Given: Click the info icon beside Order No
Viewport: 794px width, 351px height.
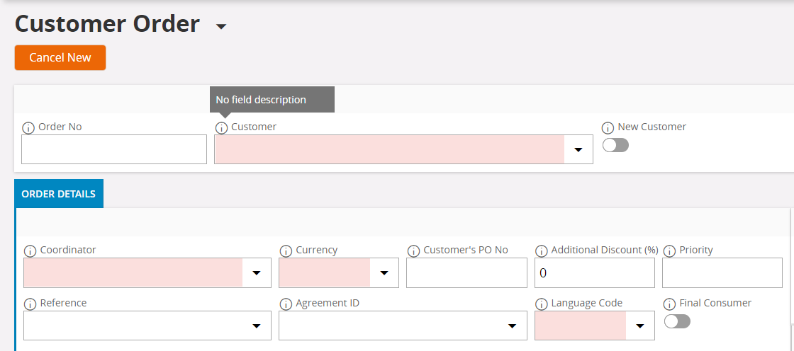Looking at the screenshot, I should pyautogui.click(x=28, y=128).
